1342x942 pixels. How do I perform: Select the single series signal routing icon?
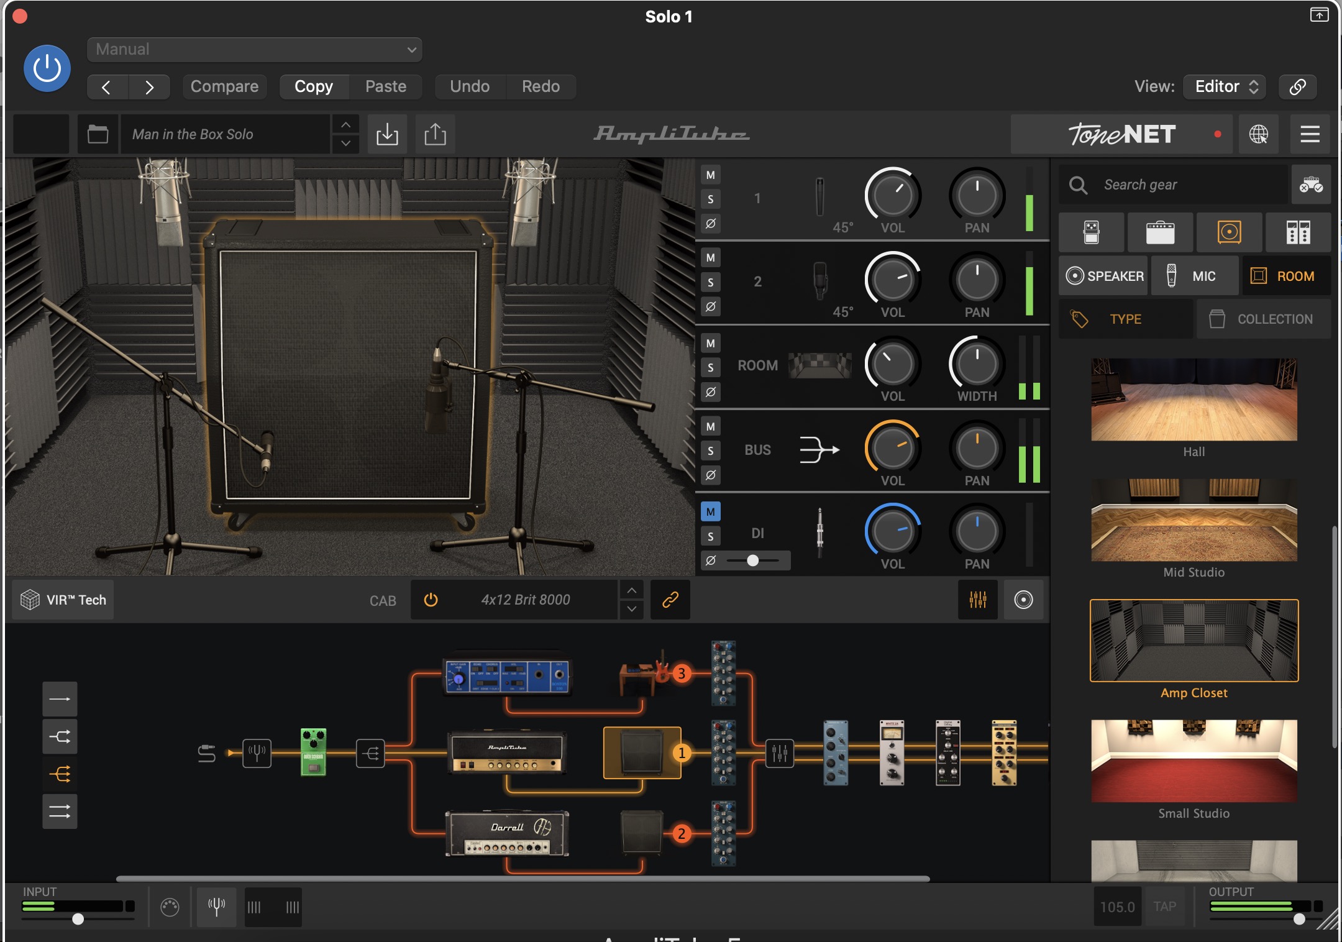[x=60, y=699]
